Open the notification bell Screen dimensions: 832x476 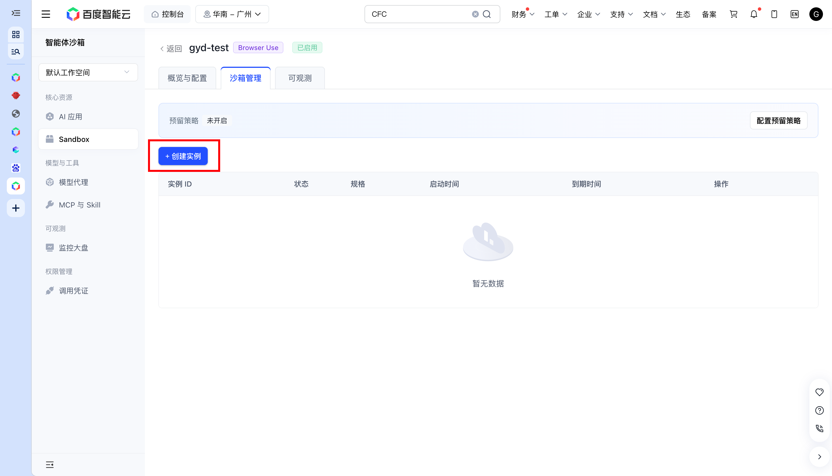point(754,14)
